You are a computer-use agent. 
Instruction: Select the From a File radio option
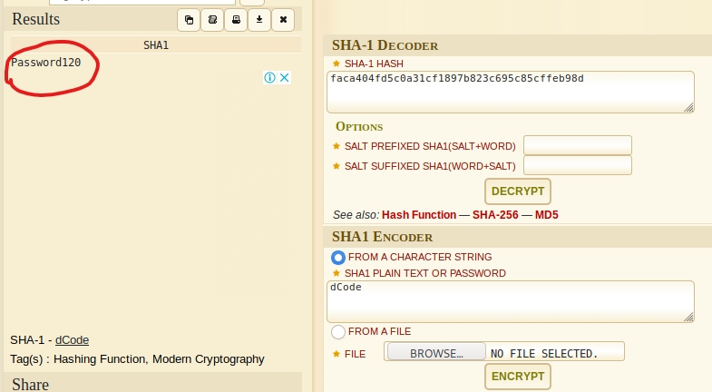338,331
